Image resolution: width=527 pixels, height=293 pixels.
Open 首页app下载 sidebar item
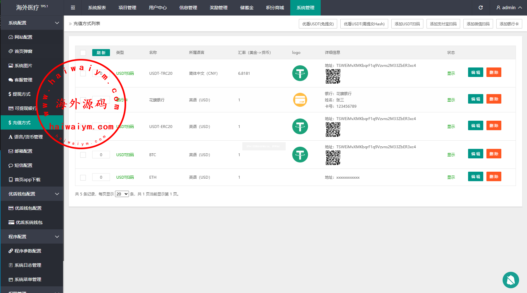[x=32, y=180]
